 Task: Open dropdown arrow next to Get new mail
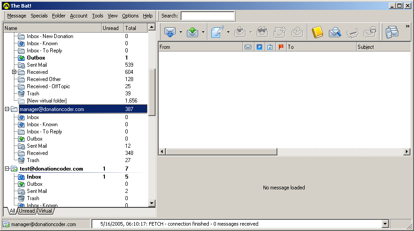[181, 32]
